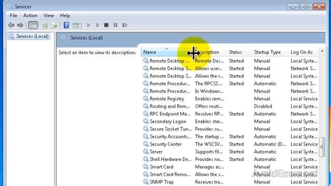331x186 pixels.
Task: Sort by the Name column header
Action: [x=167, y=52]
